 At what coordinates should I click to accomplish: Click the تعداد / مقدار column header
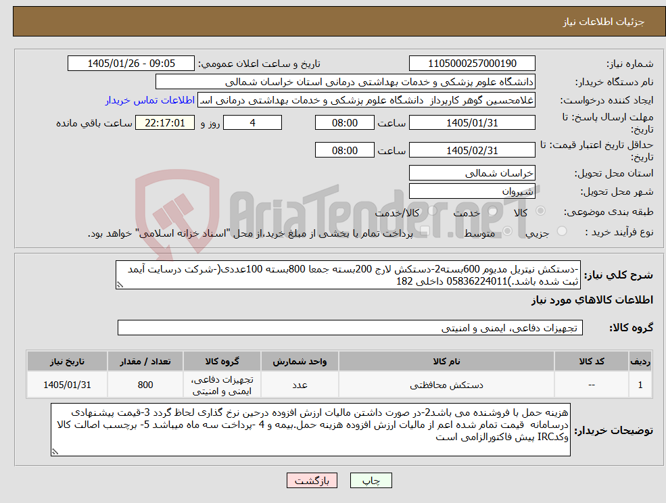click(x=145, y=362)
